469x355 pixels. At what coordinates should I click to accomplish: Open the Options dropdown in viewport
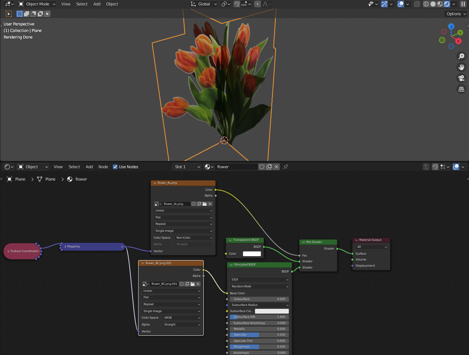456,14
